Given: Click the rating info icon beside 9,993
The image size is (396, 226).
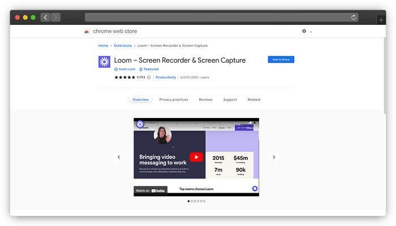Looking at the screenshot, I should click(x=149, y=77).
